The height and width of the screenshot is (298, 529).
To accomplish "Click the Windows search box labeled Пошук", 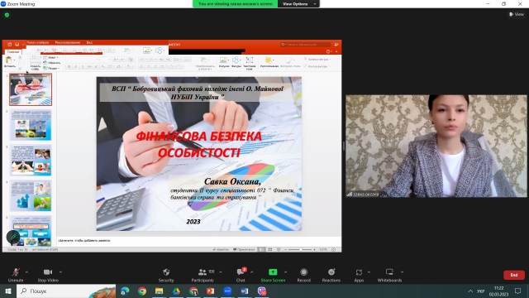I will pyautogui.click(x=66, y=291).
